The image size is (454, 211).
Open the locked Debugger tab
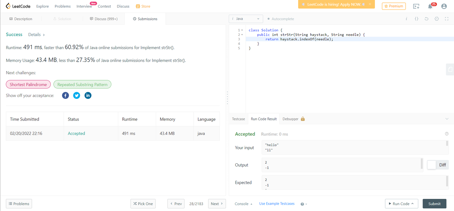(x=294, y=119)
